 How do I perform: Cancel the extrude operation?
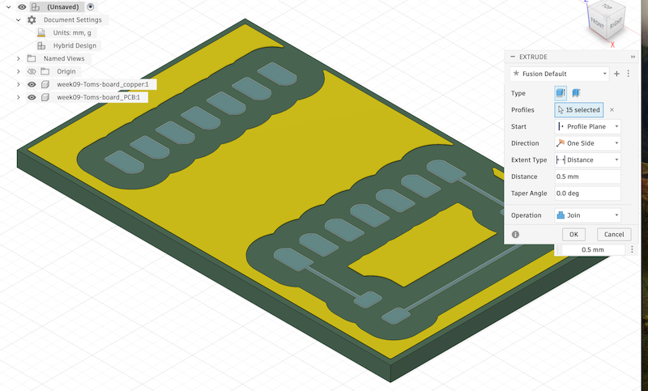point(614,235)
